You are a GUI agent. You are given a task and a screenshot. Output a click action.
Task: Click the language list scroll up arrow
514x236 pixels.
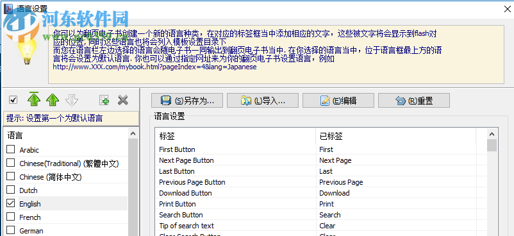click(133, 133)
